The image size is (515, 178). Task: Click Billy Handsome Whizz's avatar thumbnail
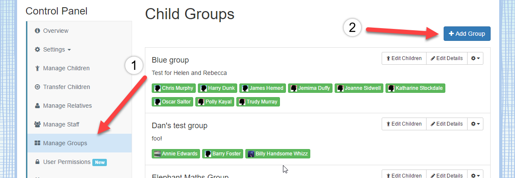[250, 154]
